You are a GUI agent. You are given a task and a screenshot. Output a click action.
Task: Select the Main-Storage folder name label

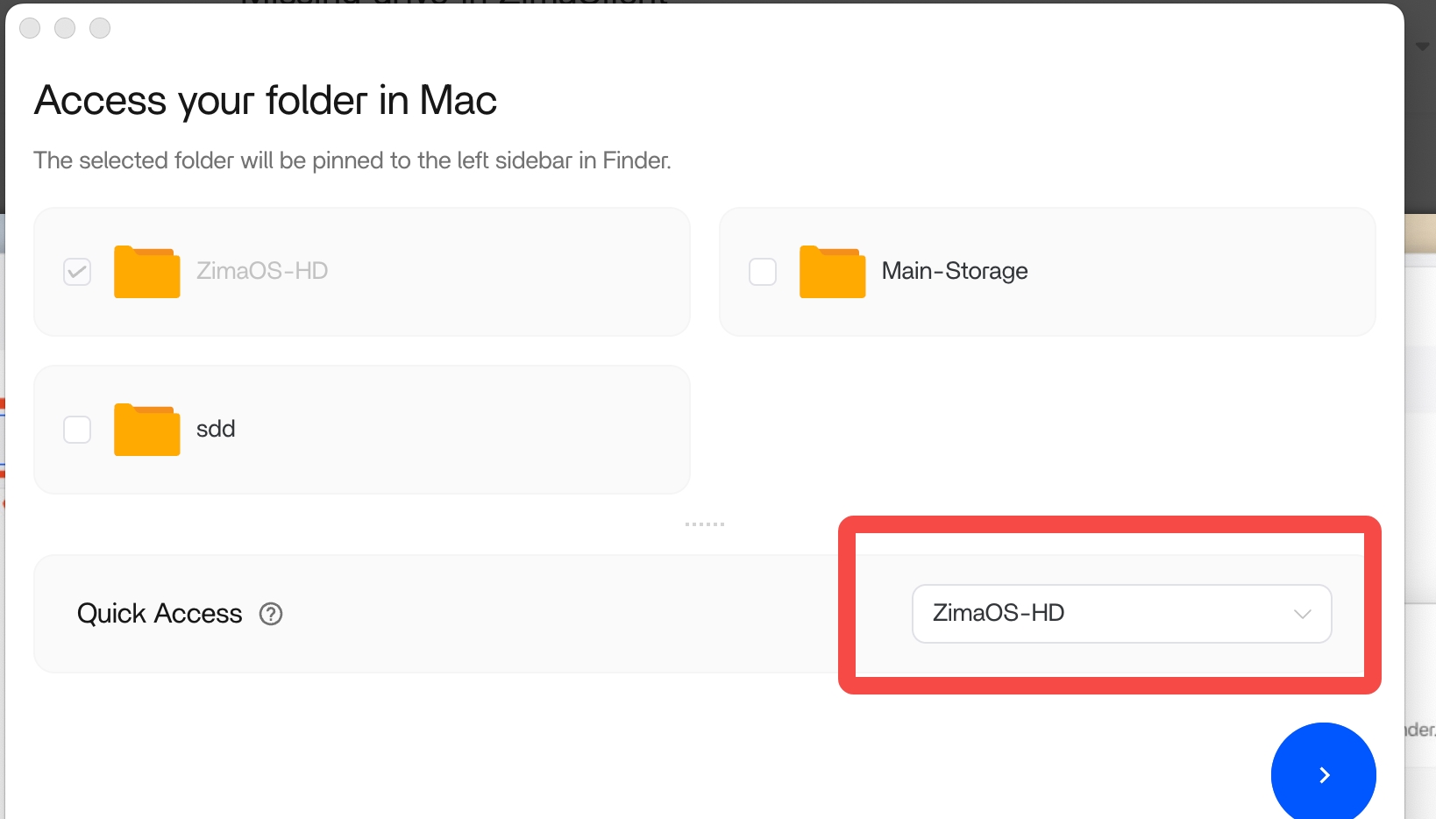(955, 271)
